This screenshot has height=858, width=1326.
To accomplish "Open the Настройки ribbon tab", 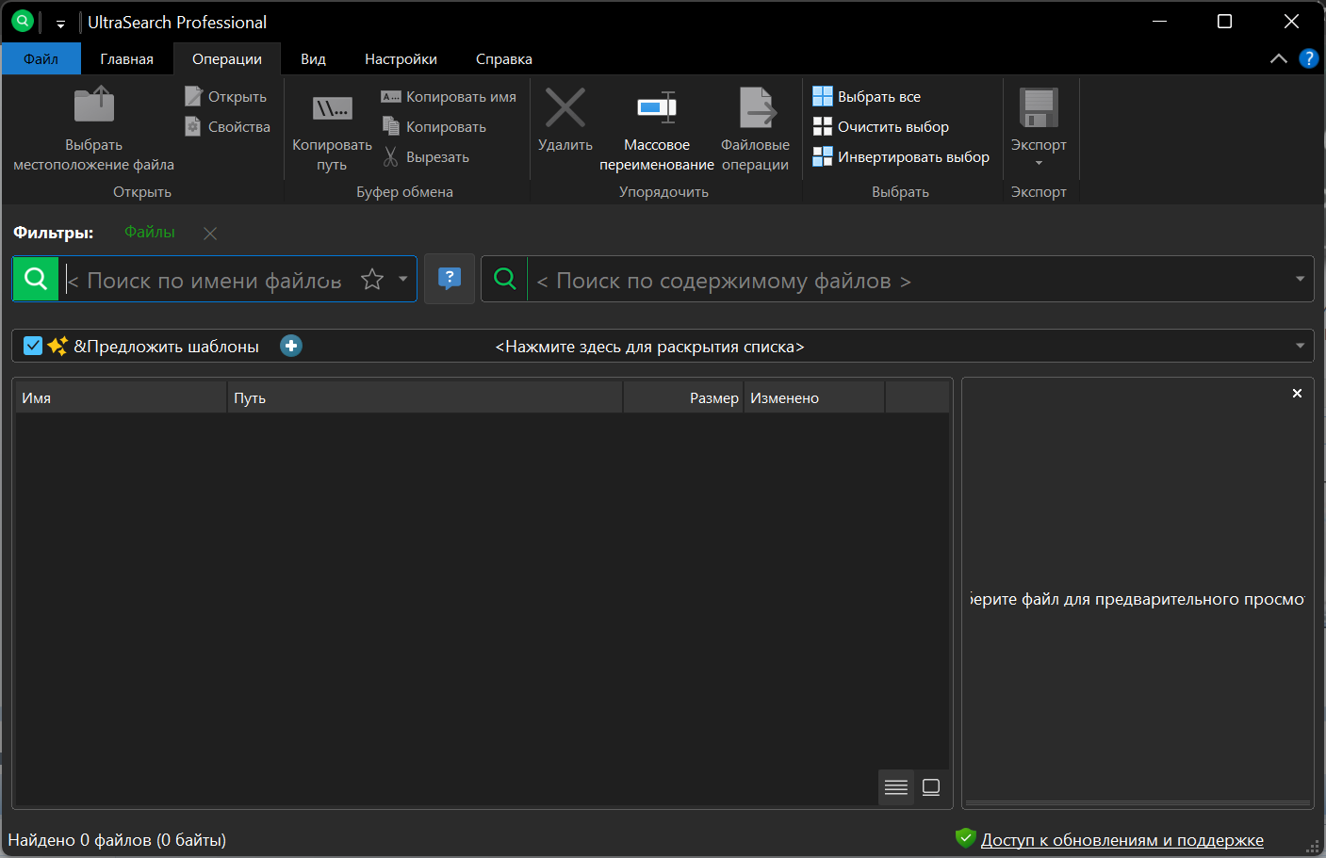I will tap(401, 58).
